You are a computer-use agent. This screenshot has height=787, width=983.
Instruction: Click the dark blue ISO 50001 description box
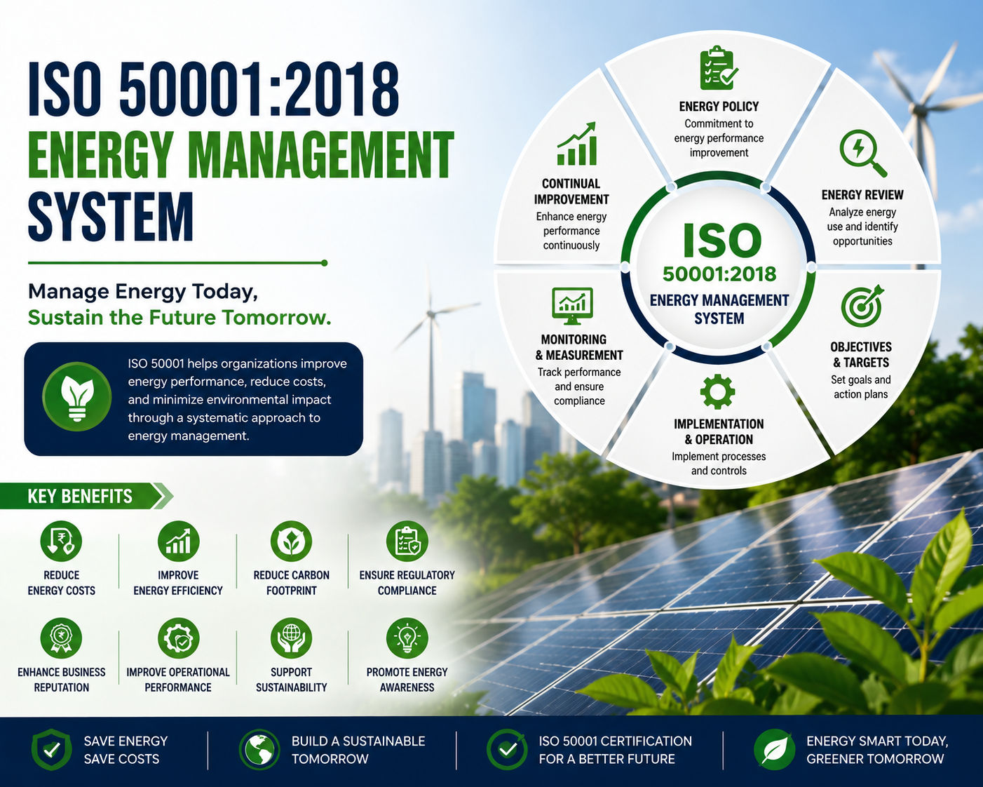(194, 399)
